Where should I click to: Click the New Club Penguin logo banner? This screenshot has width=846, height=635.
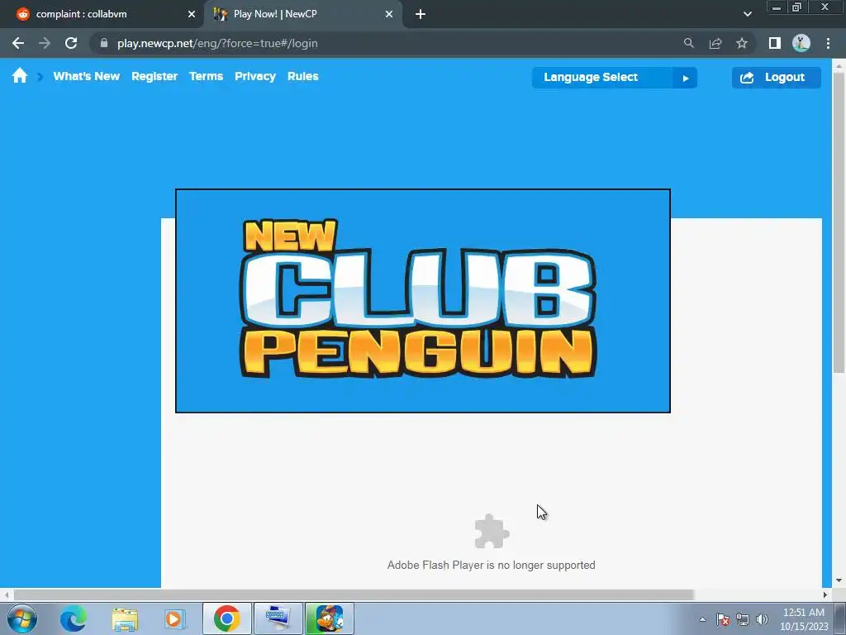(422, 301)
